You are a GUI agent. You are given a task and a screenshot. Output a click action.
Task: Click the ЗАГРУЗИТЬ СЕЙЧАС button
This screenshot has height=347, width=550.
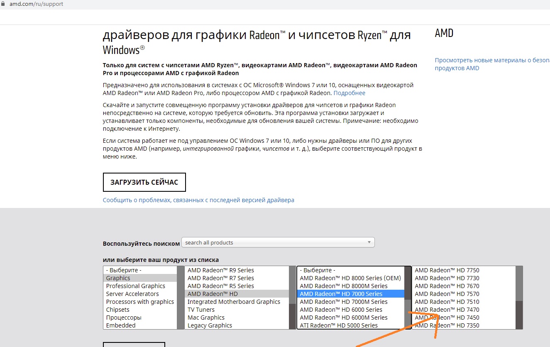point(144,182)
